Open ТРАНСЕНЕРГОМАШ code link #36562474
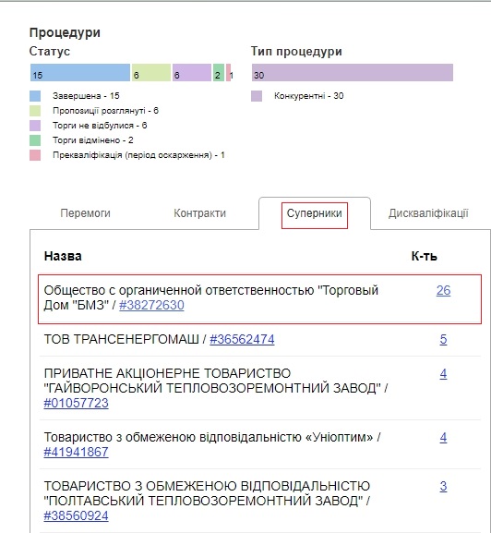 coord(242,339)
